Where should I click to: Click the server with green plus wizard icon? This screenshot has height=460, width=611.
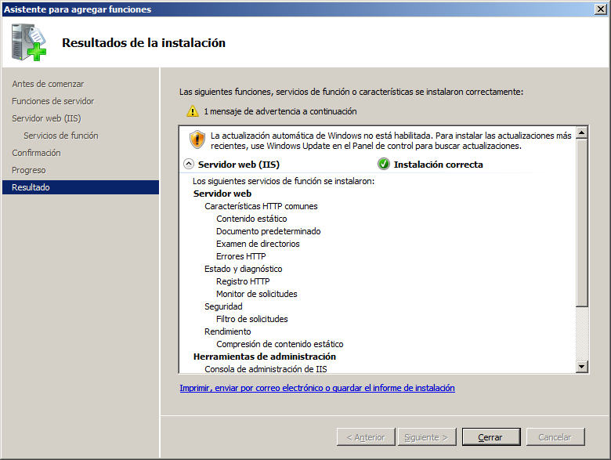29,42
